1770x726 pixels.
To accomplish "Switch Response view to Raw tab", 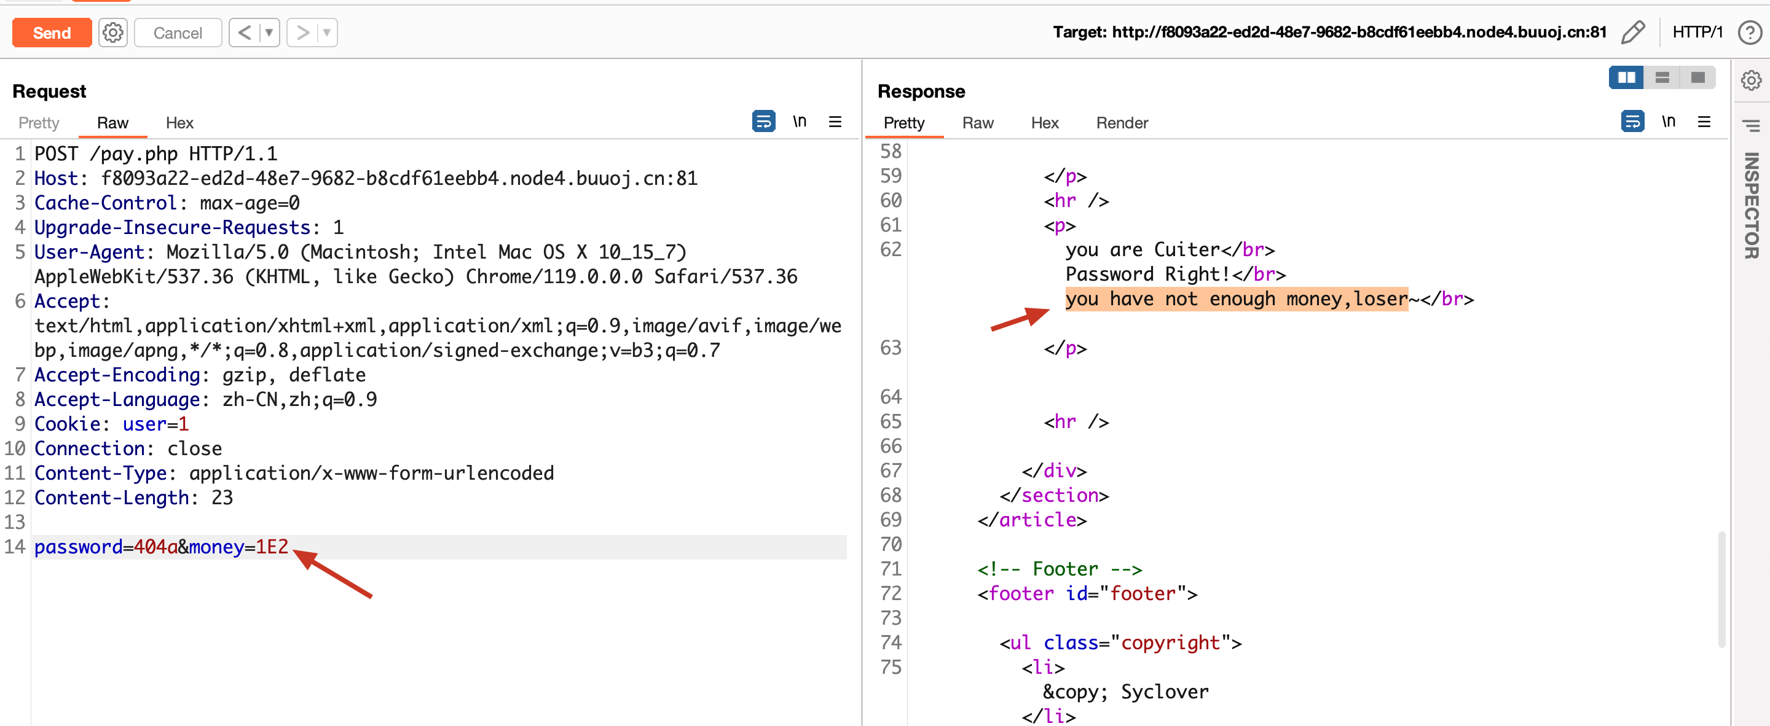I will coord(978,123).
